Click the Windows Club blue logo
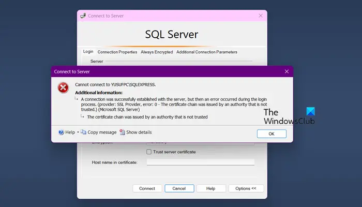Screen dimensions: 362x207 [310, 111]
